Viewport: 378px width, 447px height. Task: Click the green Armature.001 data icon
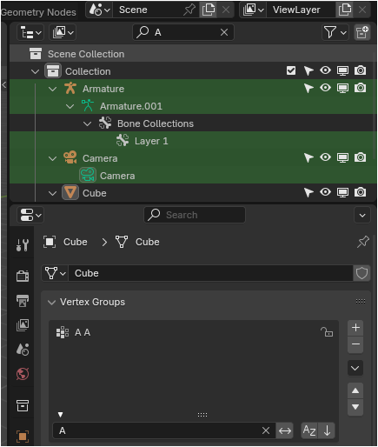point(88,105)
